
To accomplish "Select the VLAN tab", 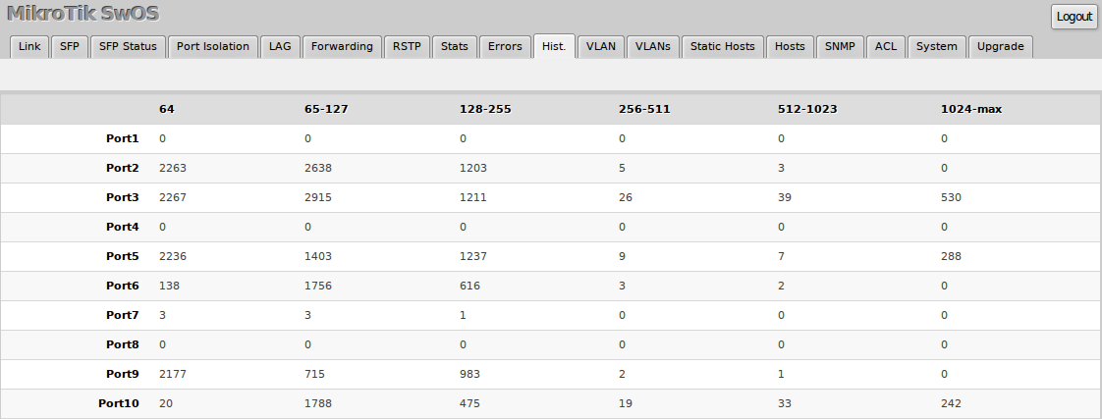I will tap(601, 46).
